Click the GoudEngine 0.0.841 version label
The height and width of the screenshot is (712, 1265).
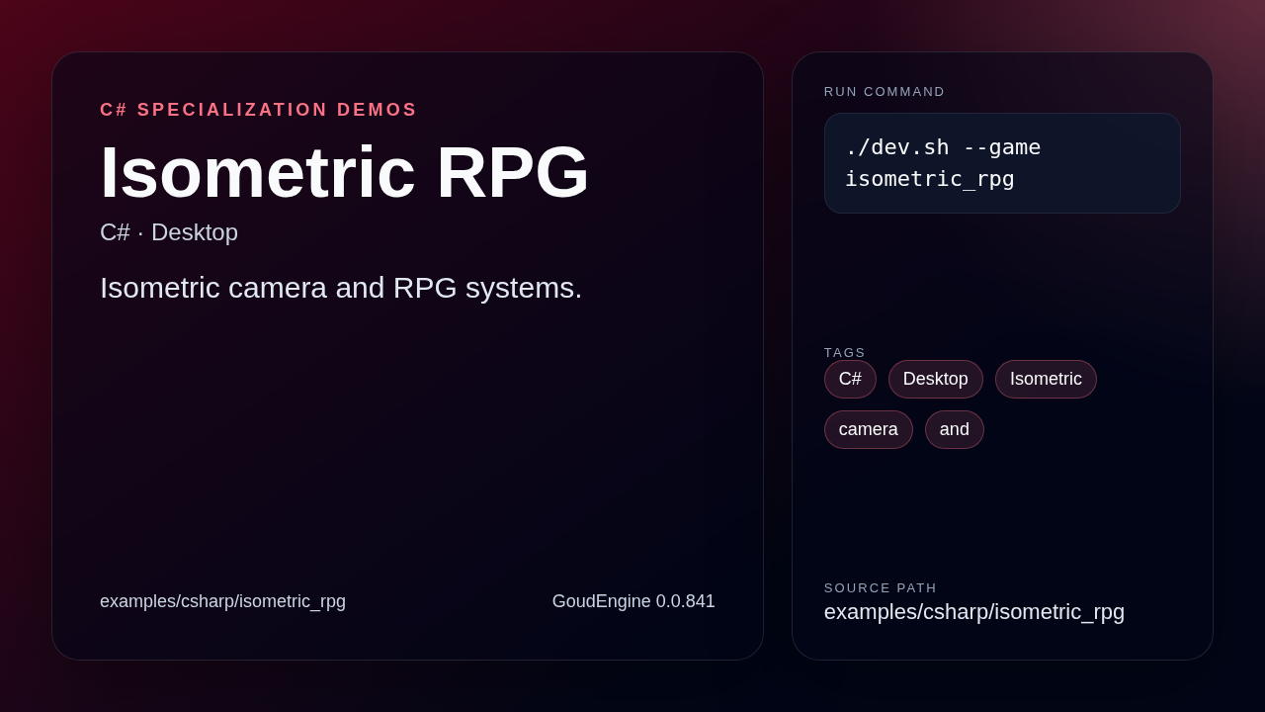[x=632, y=600]
